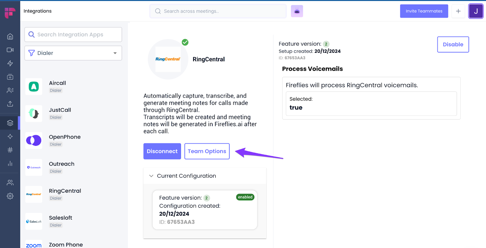
Task: Collapse the Current Configuration section
Action: (151, 176)
